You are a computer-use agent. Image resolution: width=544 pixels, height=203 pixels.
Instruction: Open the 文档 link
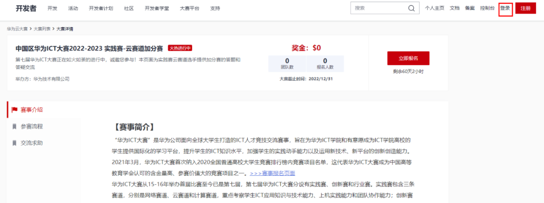tap(454, 9)
